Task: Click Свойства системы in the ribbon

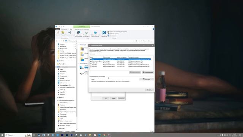Action: [113, 34]
